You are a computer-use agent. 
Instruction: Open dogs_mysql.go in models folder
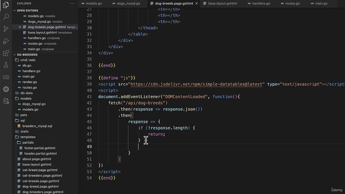tap(34, 104)
